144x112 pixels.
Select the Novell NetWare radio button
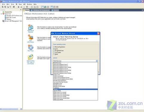[x=54, y=50]
